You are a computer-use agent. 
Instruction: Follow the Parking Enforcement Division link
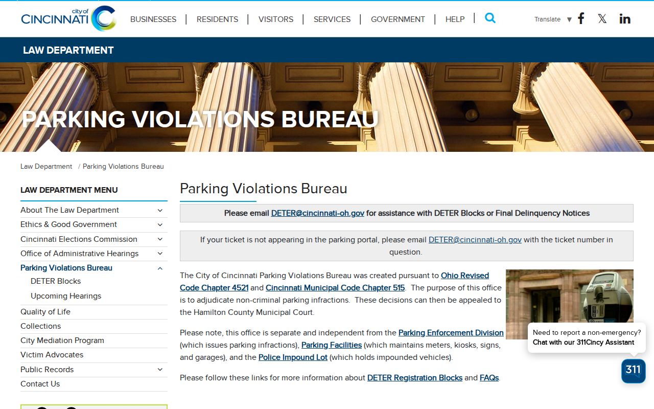click(451, 333)
